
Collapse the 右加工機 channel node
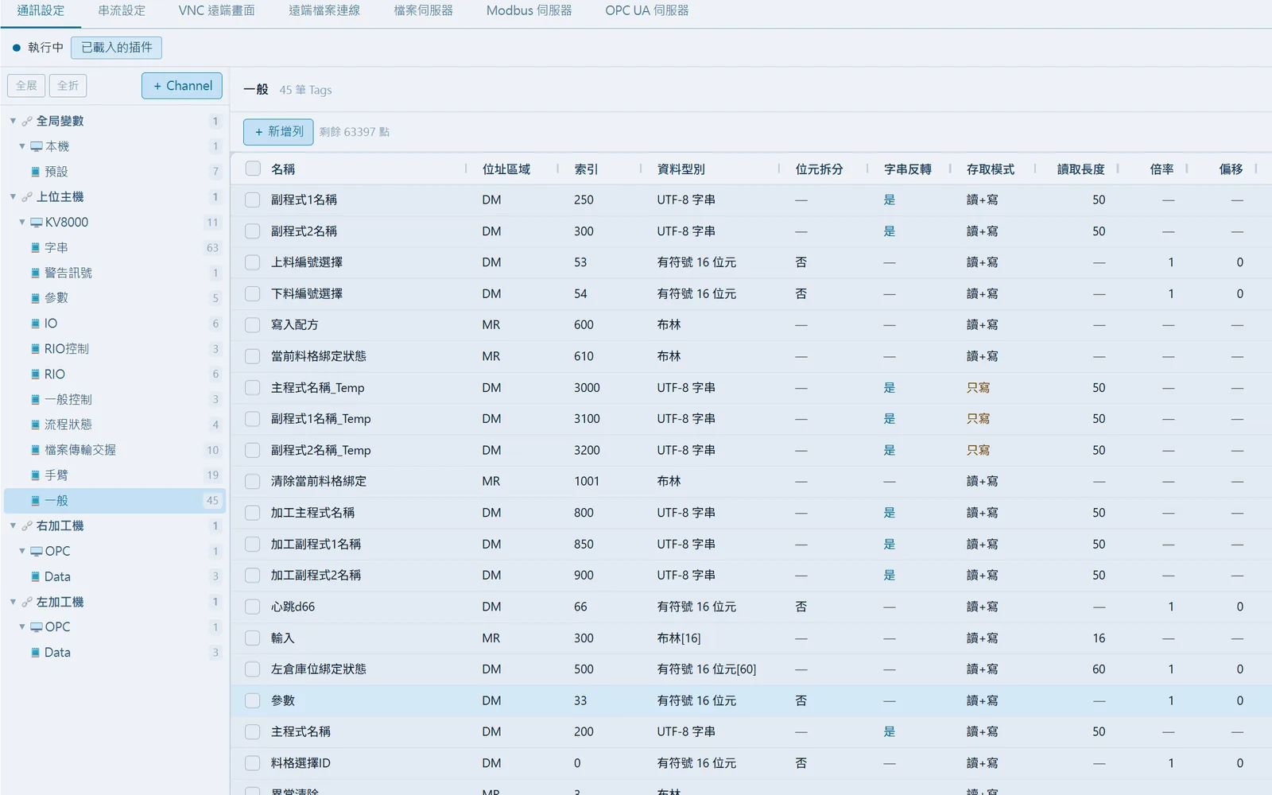13,526
